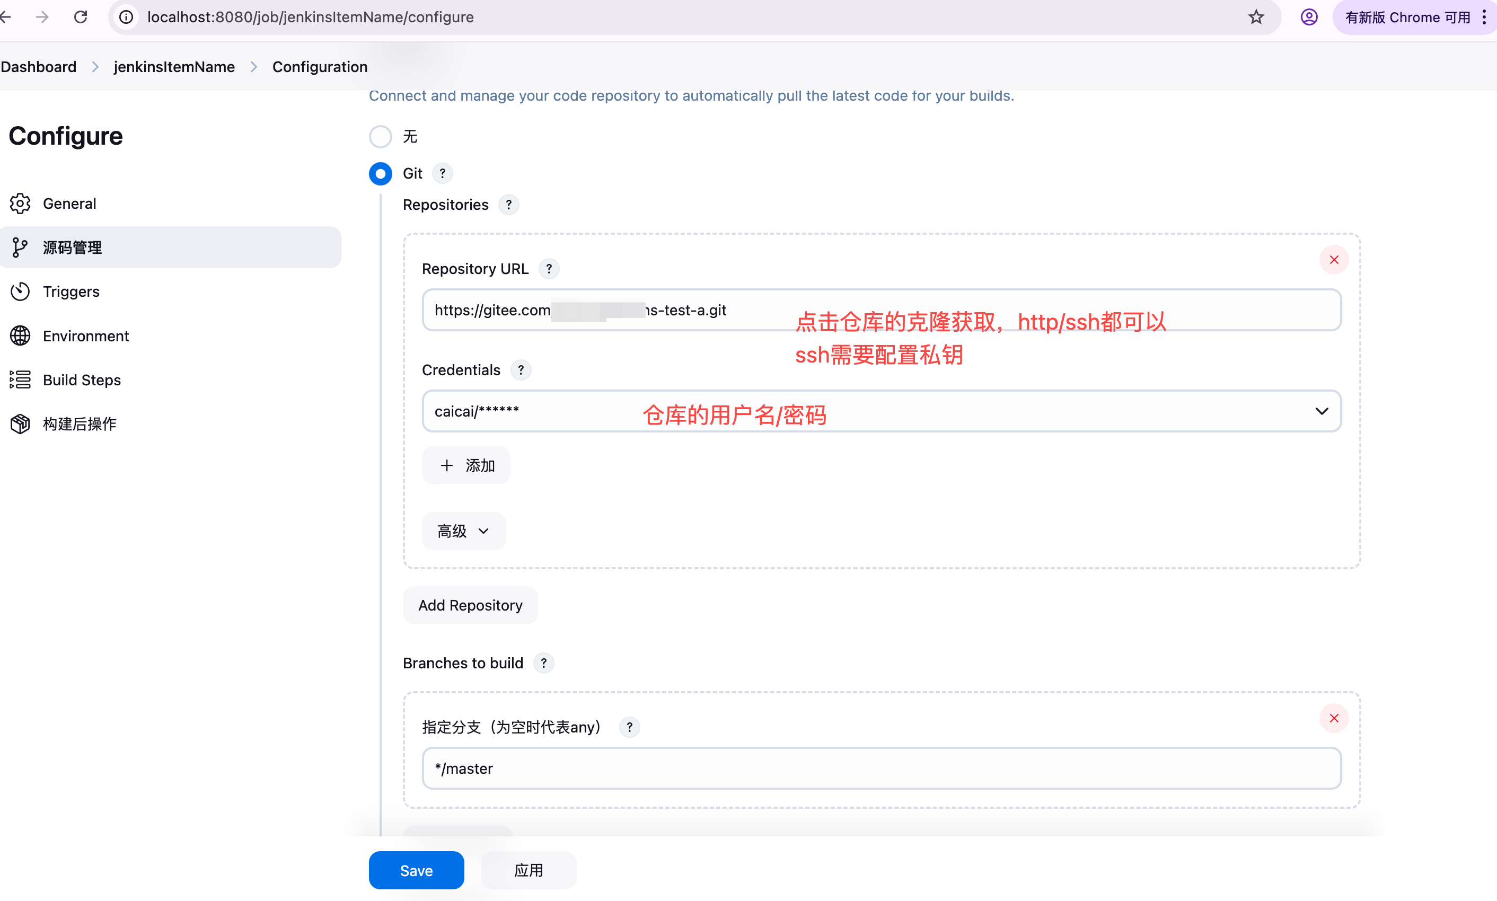Click the General gear icon
The image size is (1497, 901).
20,204
